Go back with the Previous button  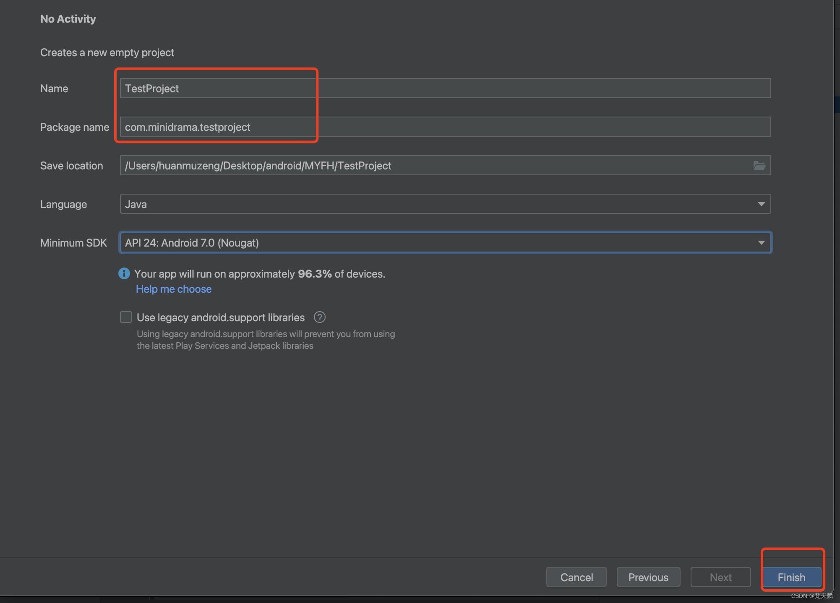(648, 577)
